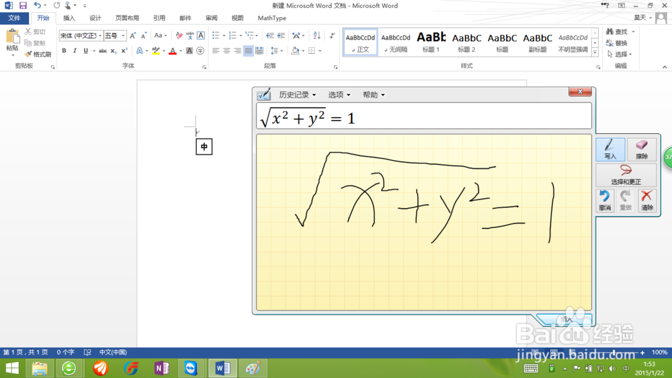This screenshot has width=672, height=378.
Task: Open 历史记录 menu in math input panel
Action: click(x=298, y=95)
